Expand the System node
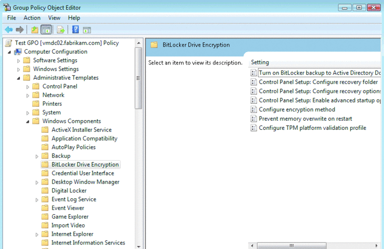The height and width of the screenshot is (249, 384). tap(28, 113)
